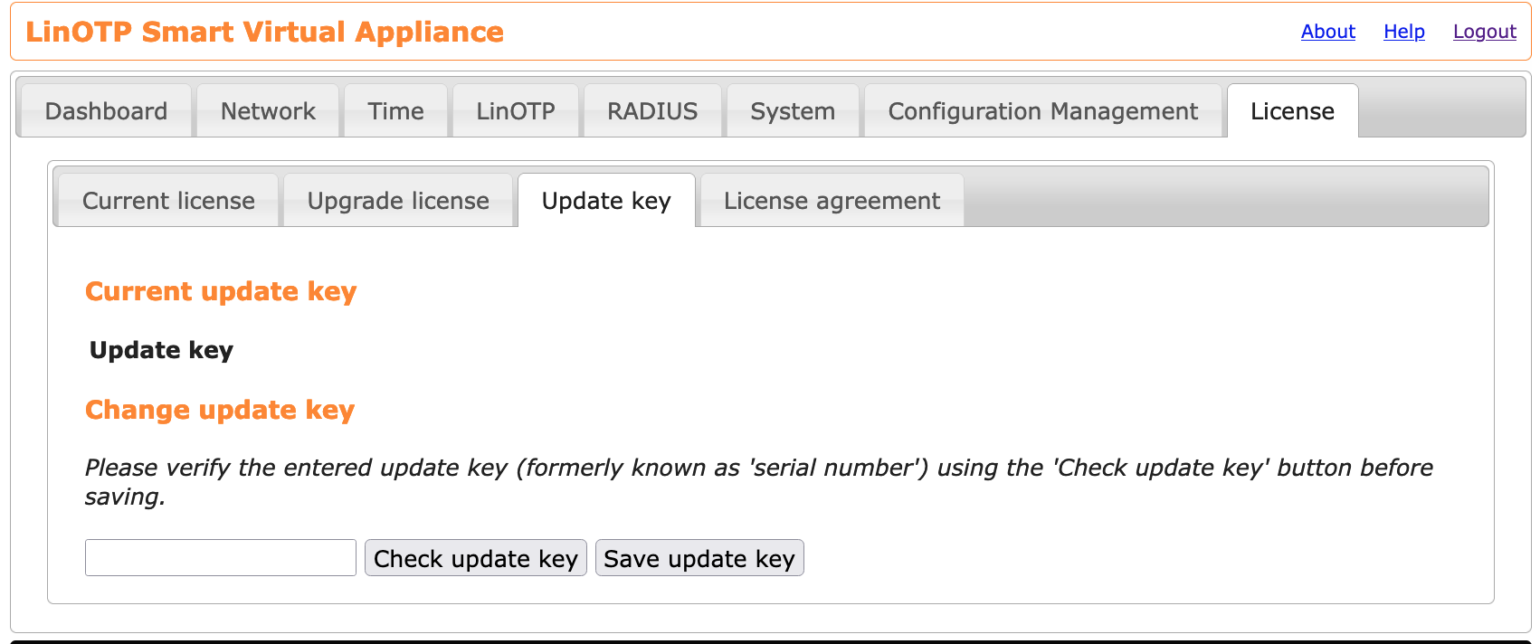Show the Current license sub-tab
Viewport: 1540px width, 644px height.
(168, 201)
